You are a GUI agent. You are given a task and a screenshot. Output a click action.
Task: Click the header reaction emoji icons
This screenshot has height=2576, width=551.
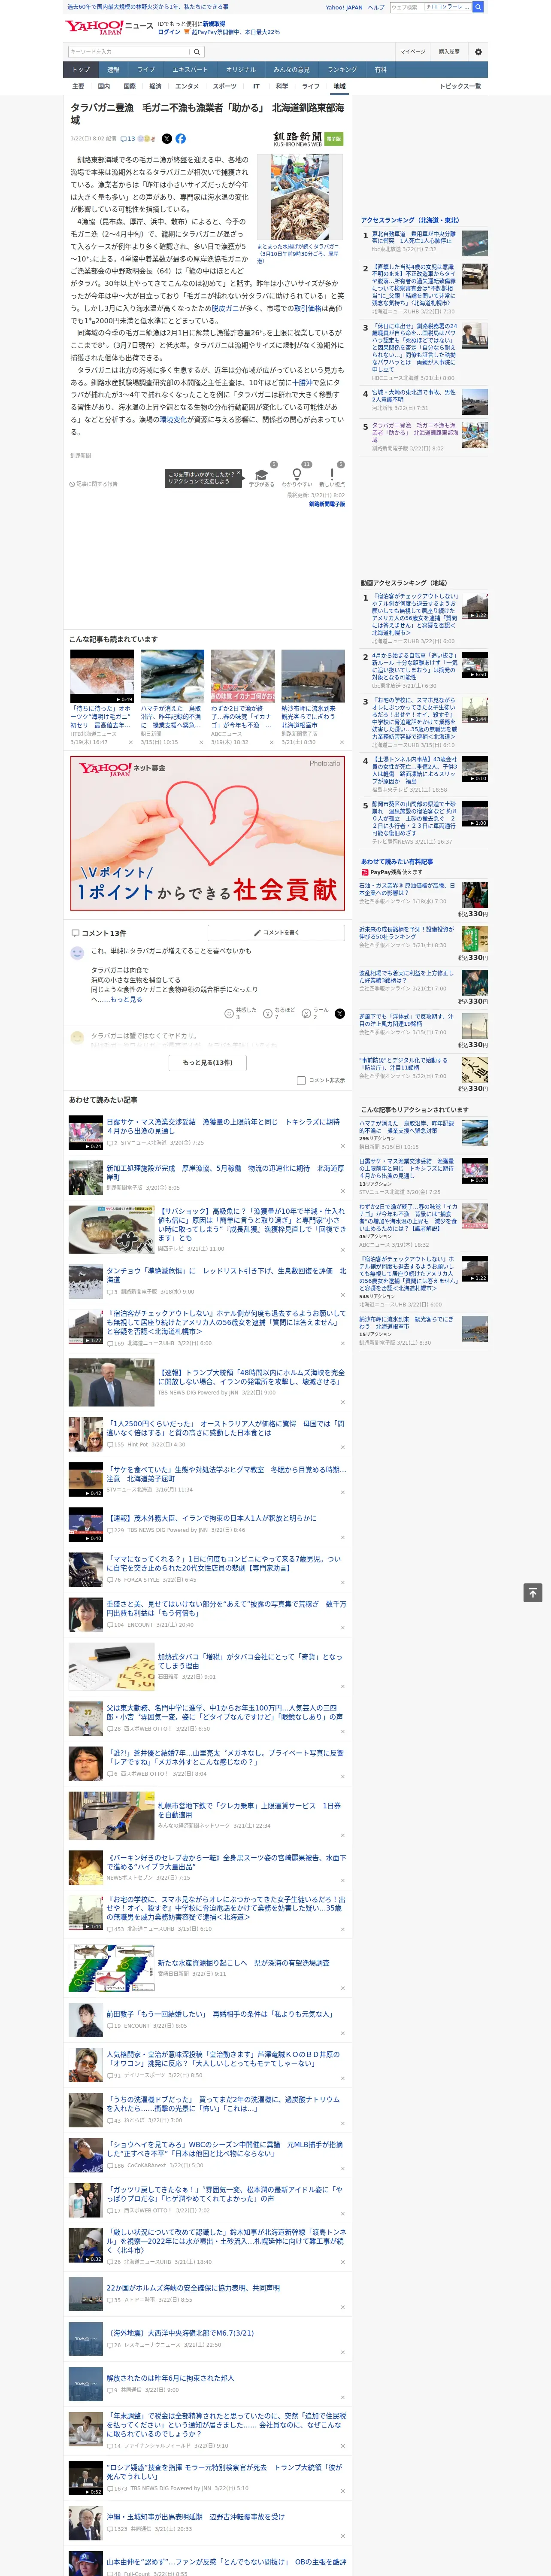coord(148,139)
